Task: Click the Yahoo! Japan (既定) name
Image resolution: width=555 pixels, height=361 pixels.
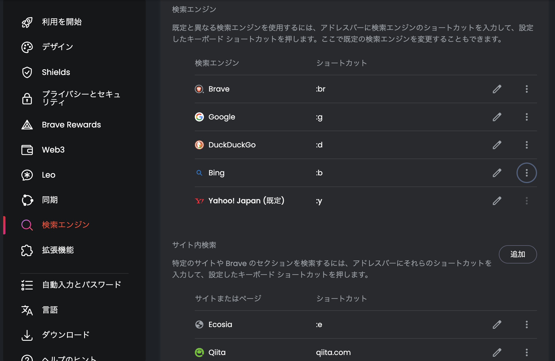Action: (x=246, y=201)
